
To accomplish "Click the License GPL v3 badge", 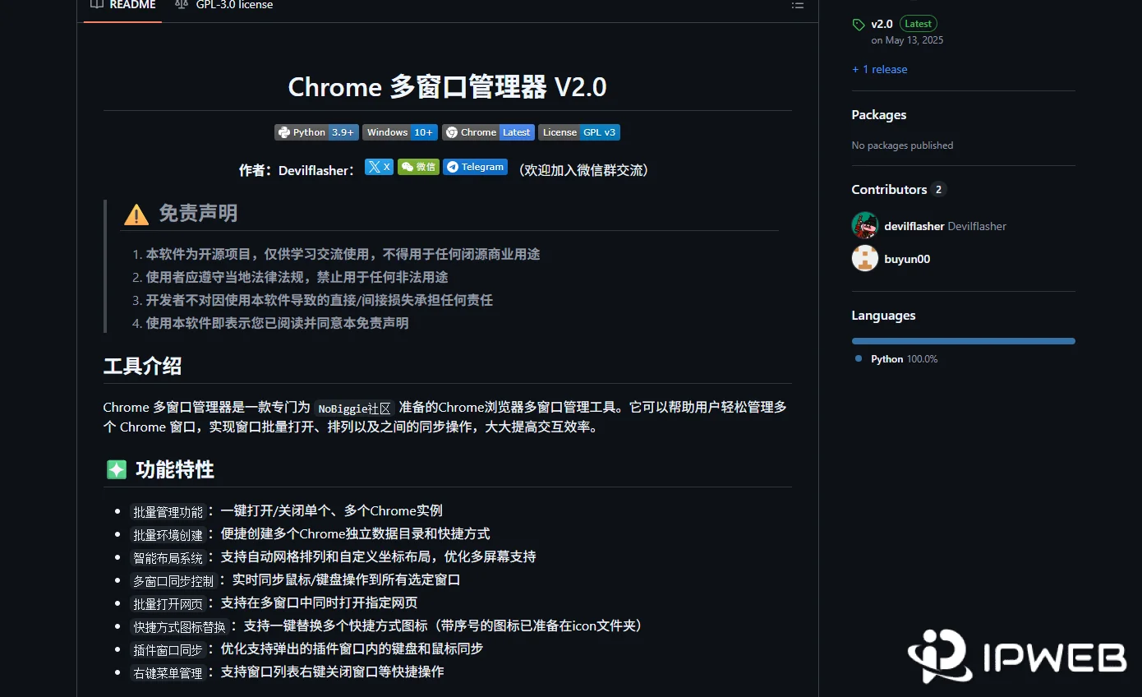I will pos(578,132).
